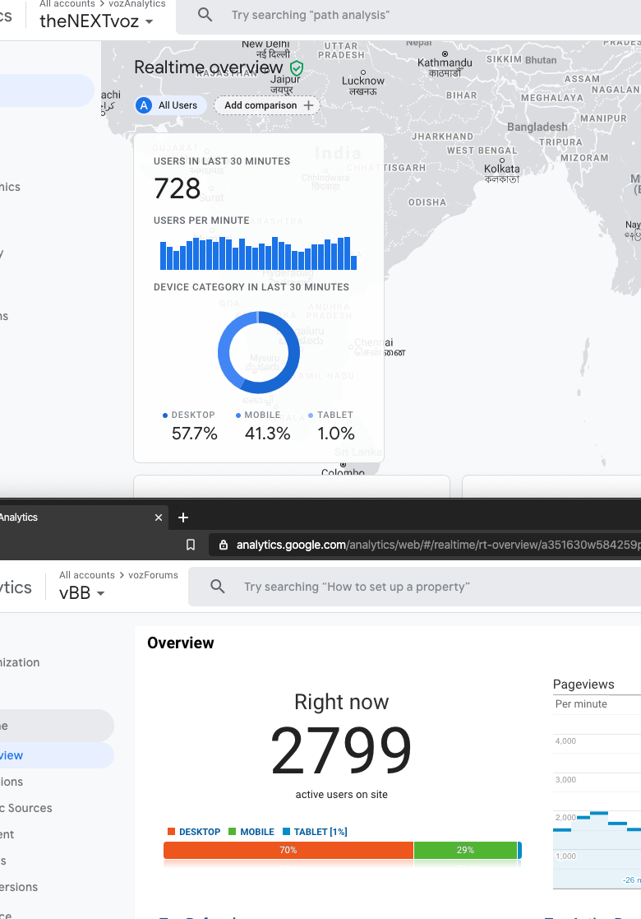Click search magnifier icon in vBB window
The height and width of the screenshot is (919, 641).
(218, 586)
